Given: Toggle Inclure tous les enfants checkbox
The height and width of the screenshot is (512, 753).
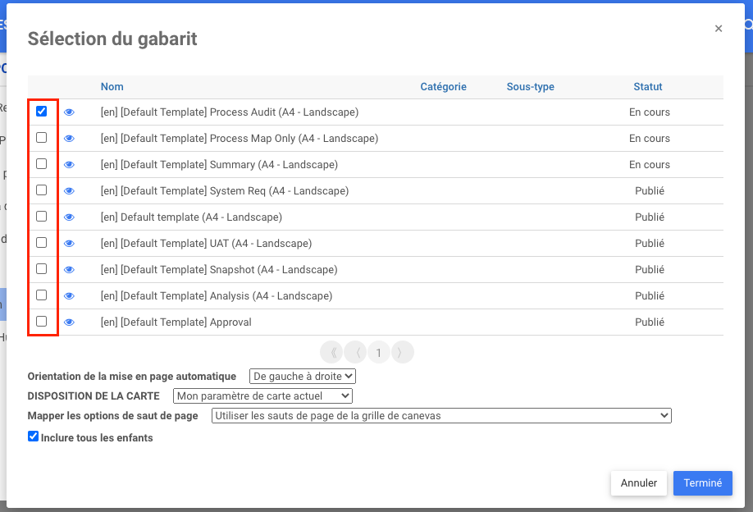Looking at the screenshot, I should [x=34, y=437].
